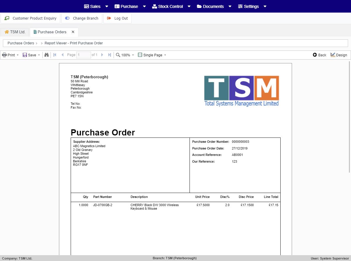Screen dimensions: 351x261
Task: Click the Change Branch button
Action: [82, 18]
